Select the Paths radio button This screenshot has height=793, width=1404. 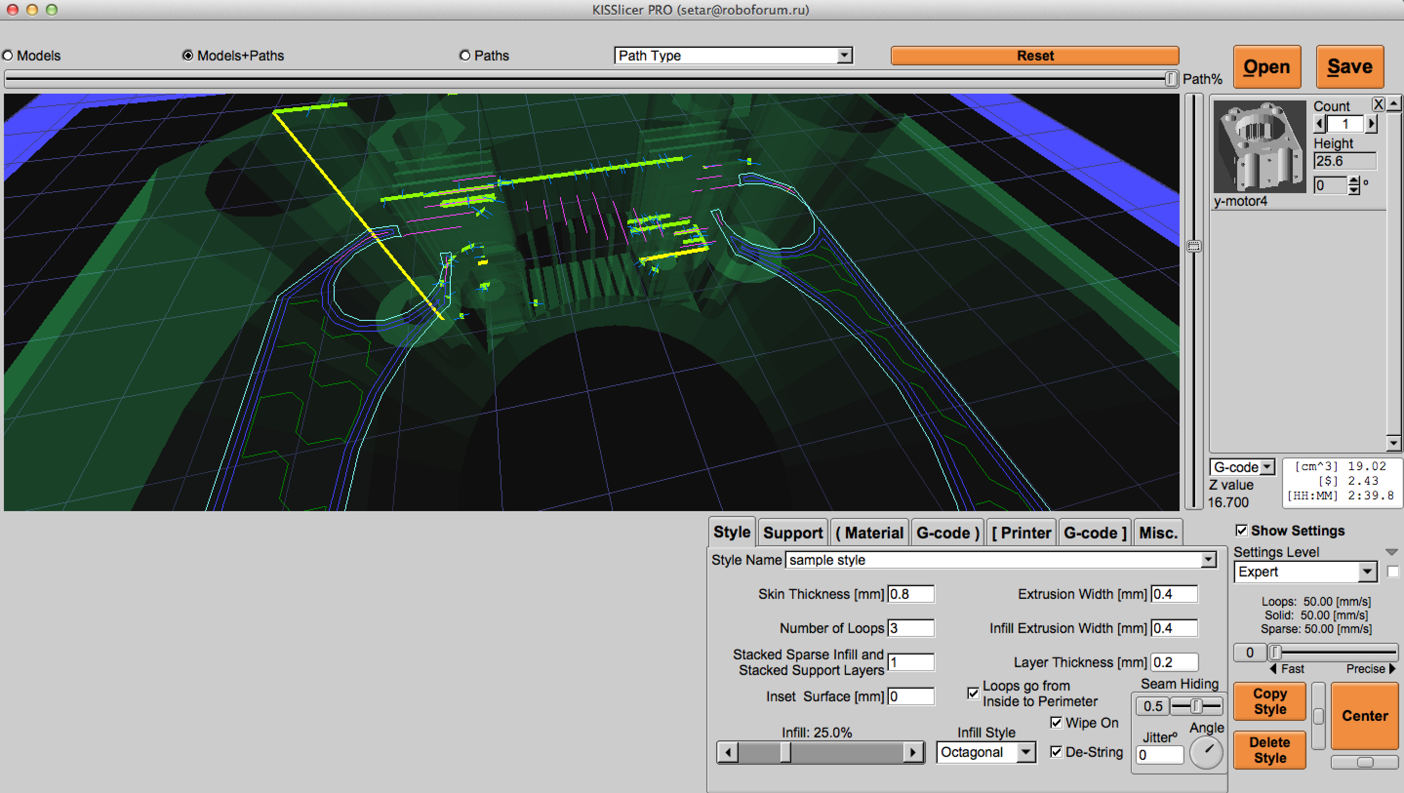(465, 56)
